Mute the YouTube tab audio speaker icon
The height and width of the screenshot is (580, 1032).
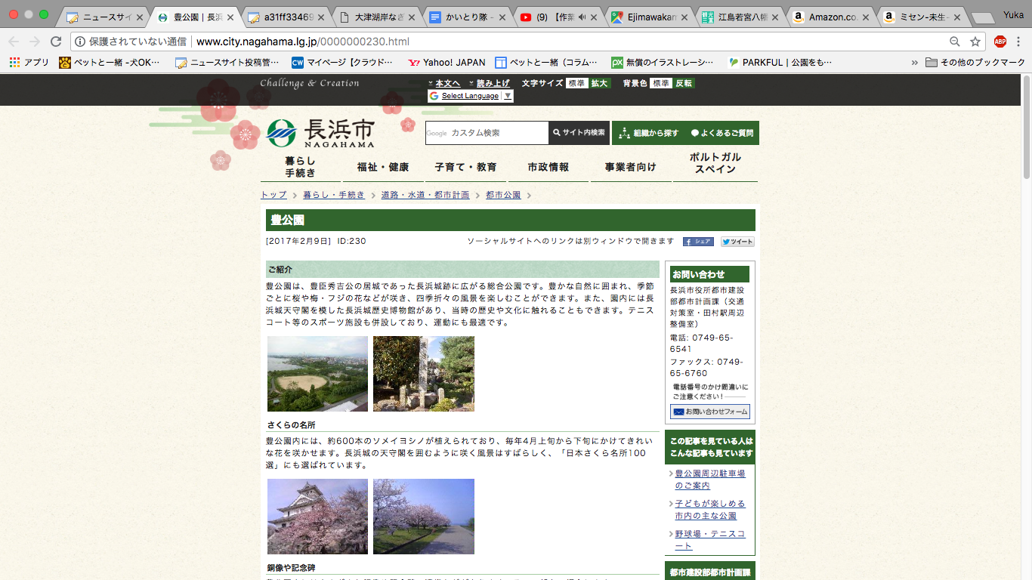pyautogui.click(x=582, y=17)
